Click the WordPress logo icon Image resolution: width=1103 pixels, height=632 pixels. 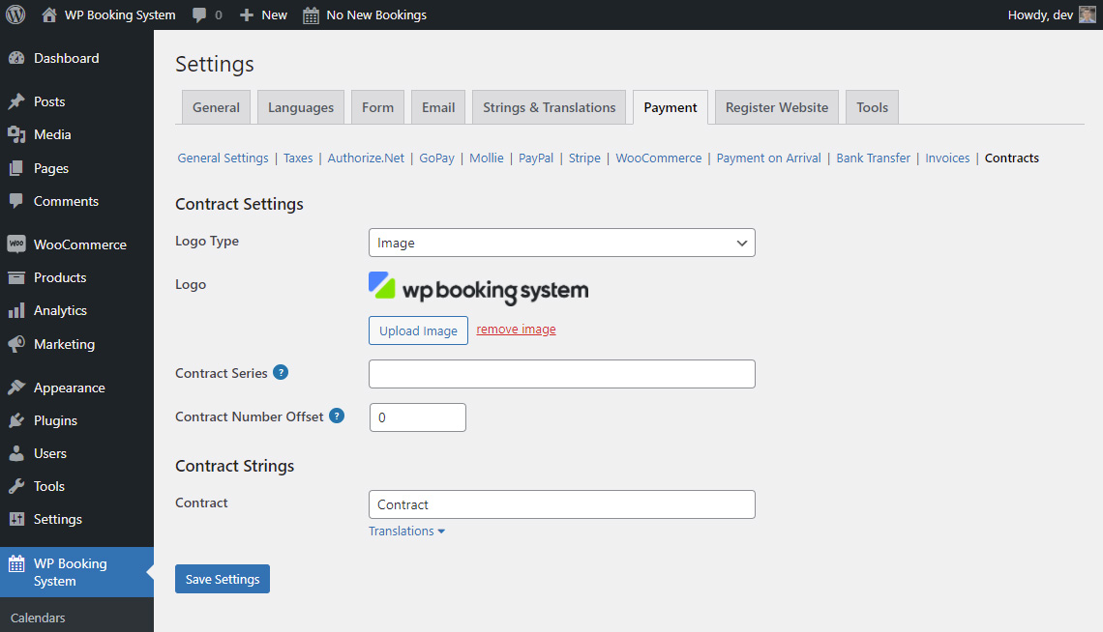point(15,14)
